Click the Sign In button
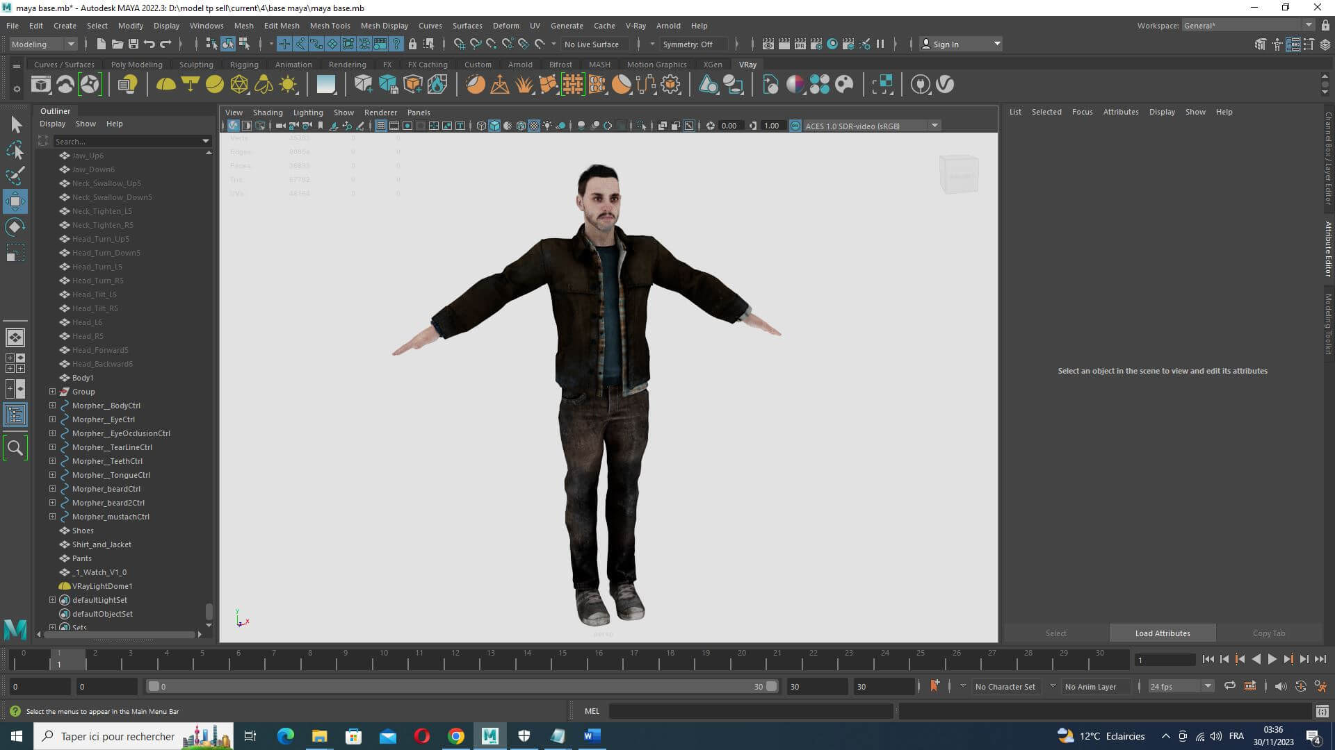This screenshot has width=1335, height=750. tap(946, 44)
